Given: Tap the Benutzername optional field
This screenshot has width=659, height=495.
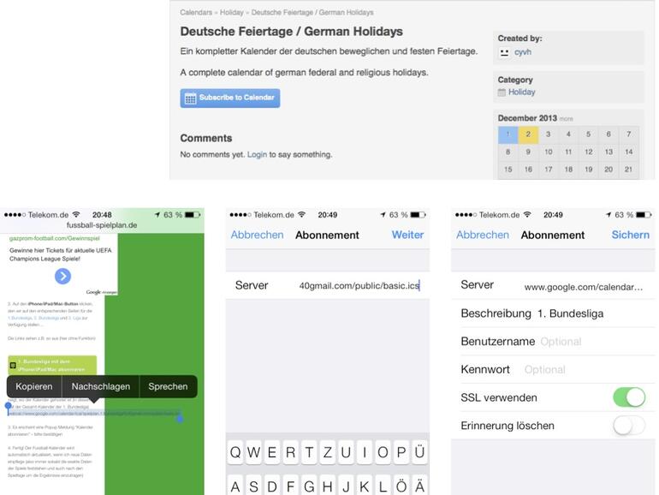Looking at the screenshot, I should (553, 342).
